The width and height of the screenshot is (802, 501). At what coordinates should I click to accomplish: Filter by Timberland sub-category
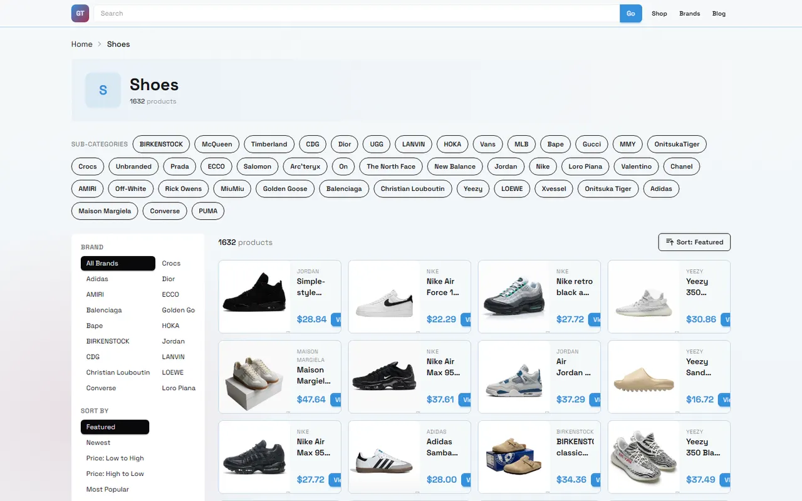(x=269, y=144)
